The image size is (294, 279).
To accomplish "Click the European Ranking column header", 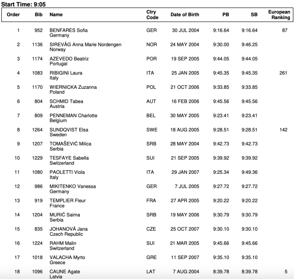I will [x=280, y=15].
